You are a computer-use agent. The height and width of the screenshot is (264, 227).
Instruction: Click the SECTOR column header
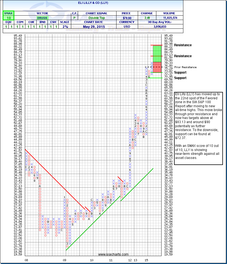point(42,13)
